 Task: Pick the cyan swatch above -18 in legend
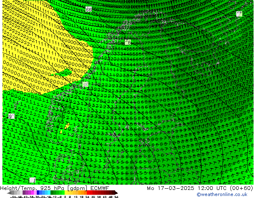point(49,193)
